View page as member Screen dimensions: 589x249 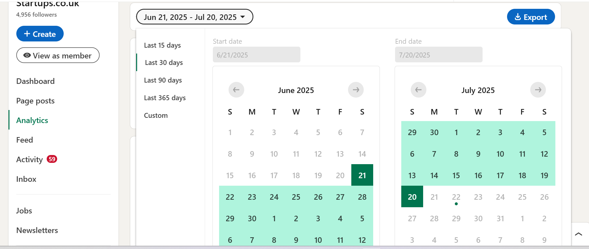(x=58, y=55)
